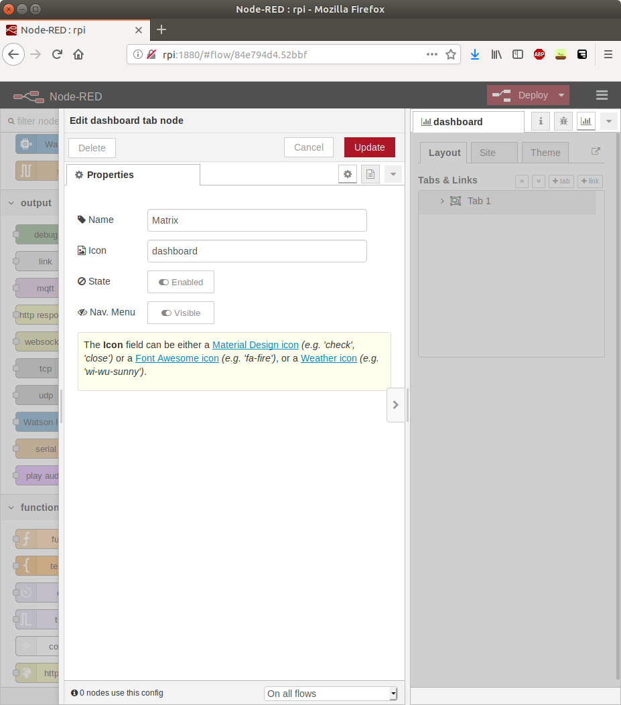Open page actions three-dots menu in address bar
621x705 pixels.
(x=432, y=54)
